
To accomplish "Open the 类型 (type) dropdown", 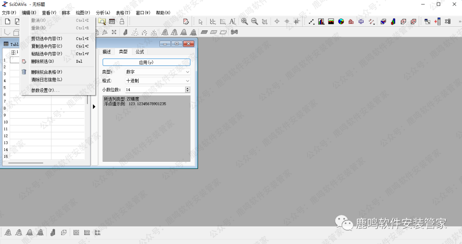I will [157, 72].
